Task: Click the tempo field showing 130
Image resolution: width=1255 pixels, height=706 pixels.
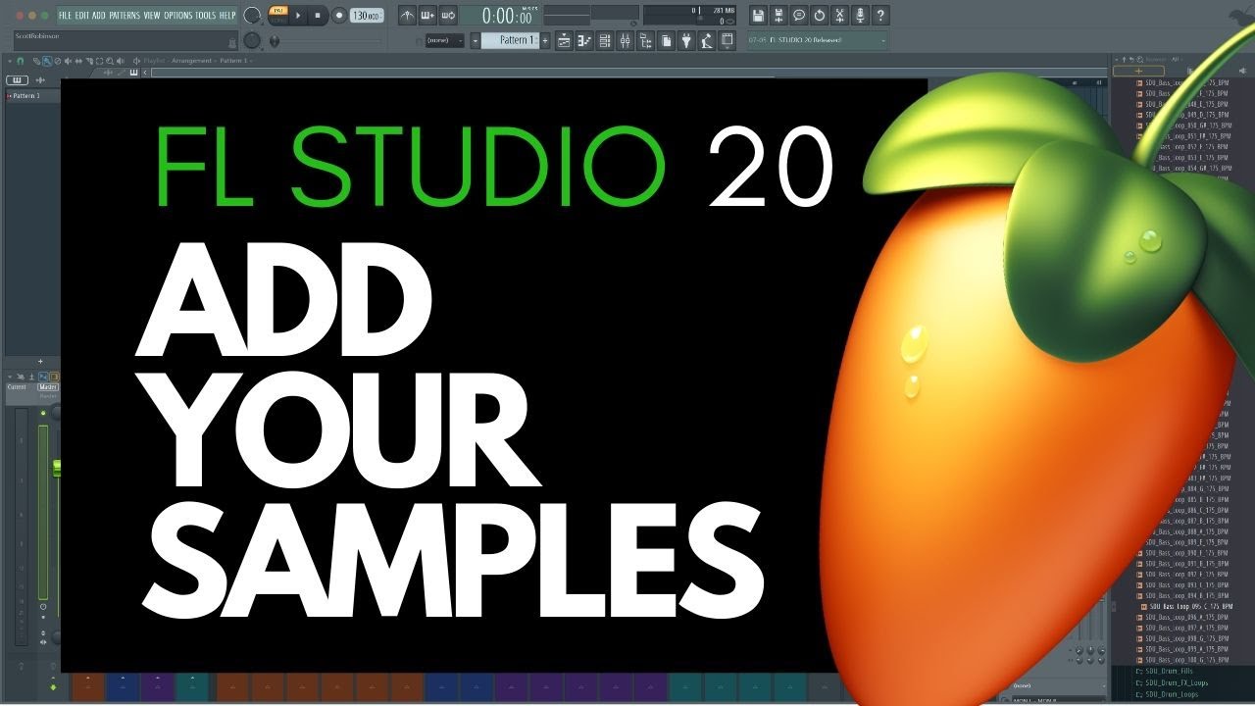Action: (x=367, y=16)
